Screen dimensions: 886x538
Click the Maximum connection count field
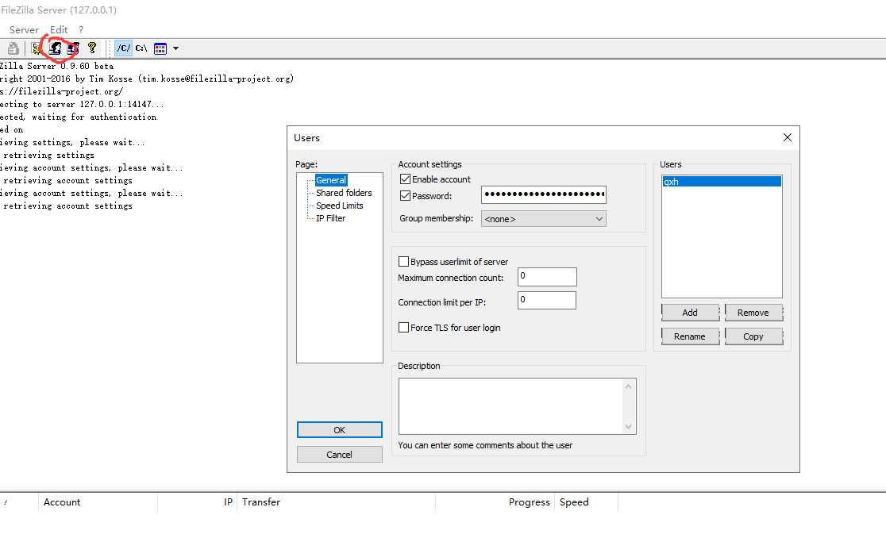coord(547,277)
